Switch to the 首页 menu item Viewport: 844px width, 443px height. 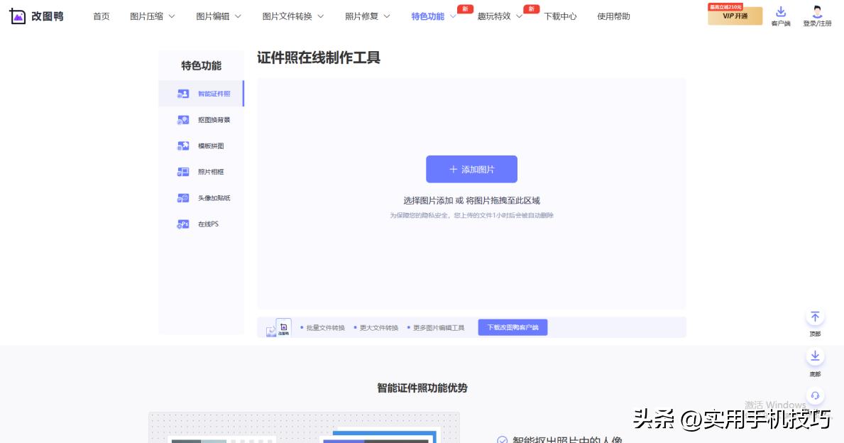pos(101,16)
